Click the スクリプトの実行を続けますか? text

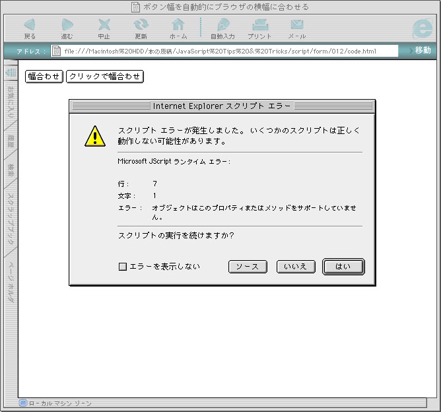coord(176,235)
